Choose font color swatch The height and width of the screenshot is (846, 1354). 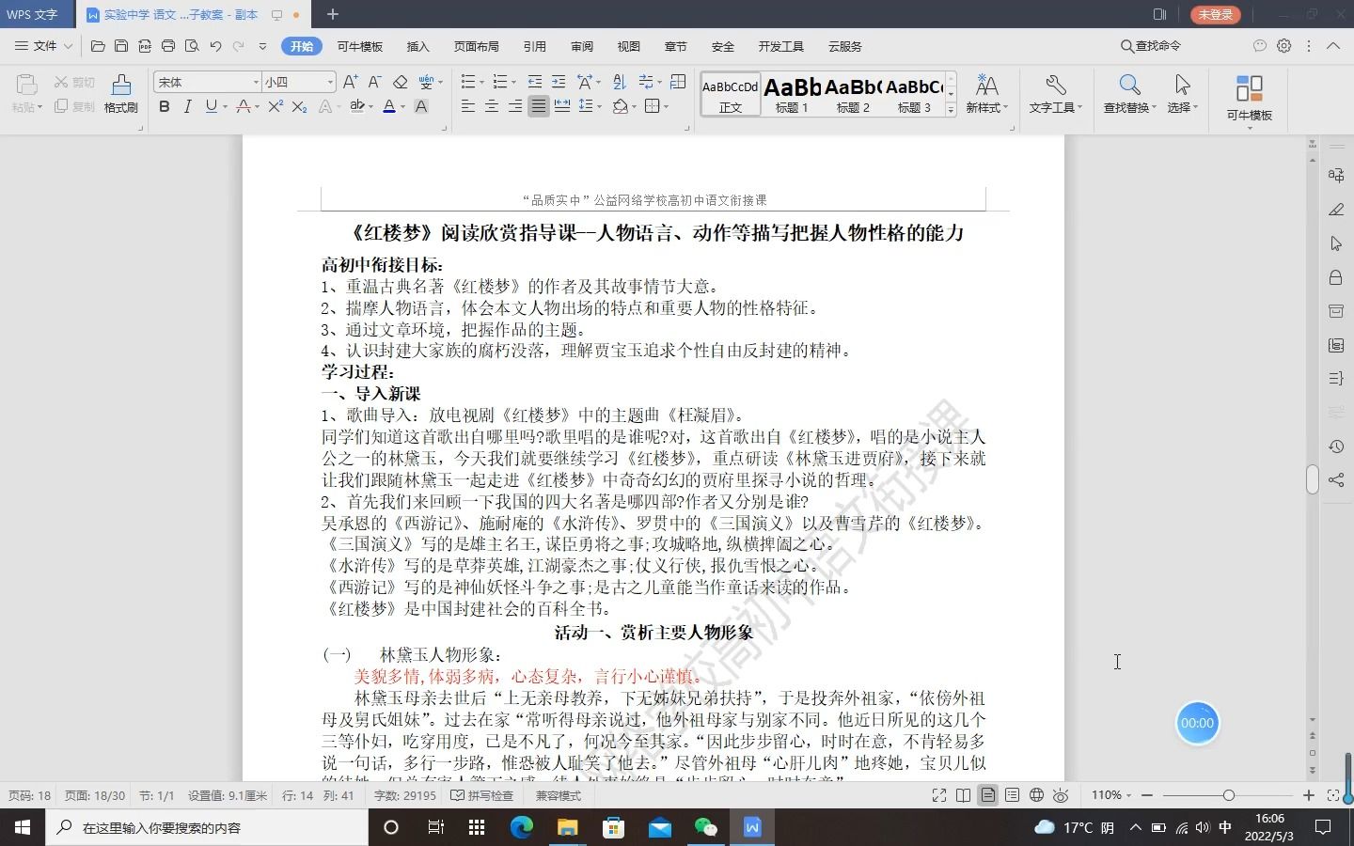(x=389, y=107)
